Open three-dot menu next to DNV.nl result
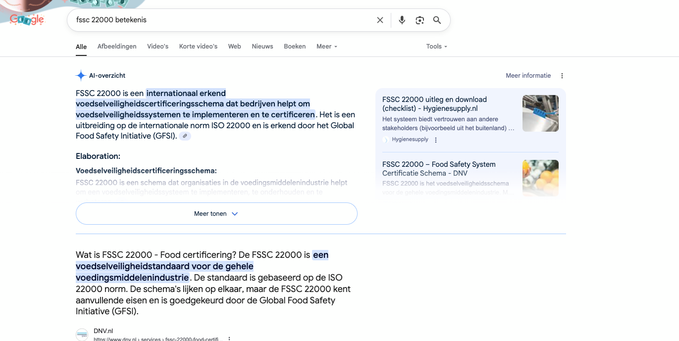 [x=229, y=339]
